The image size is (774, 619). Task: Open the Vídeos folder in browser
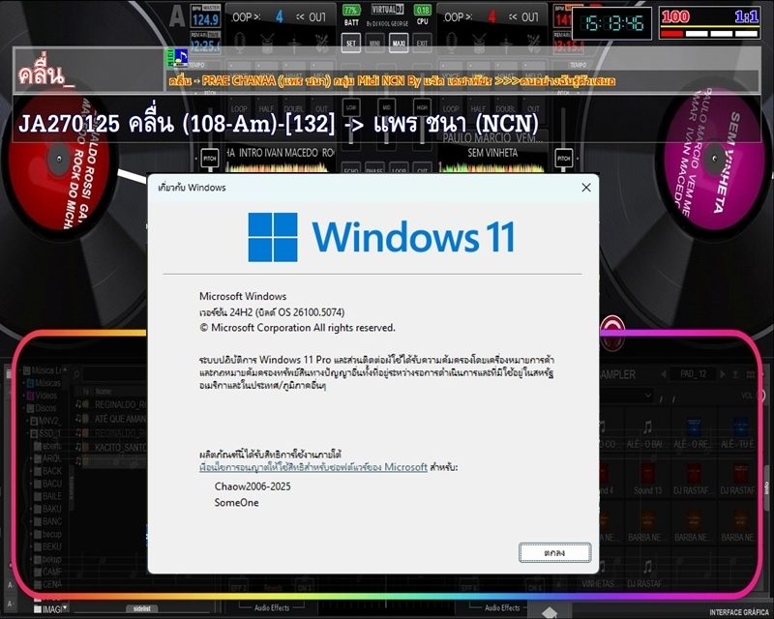pyautogui.click(x=46, y=396)
